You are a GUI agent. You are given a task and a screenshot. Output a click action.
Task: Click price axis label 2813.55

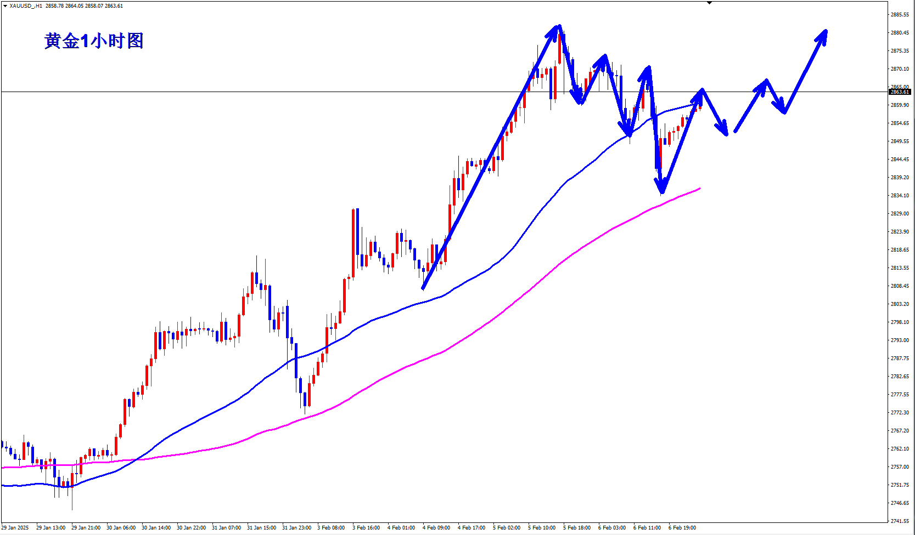point(900,268)
